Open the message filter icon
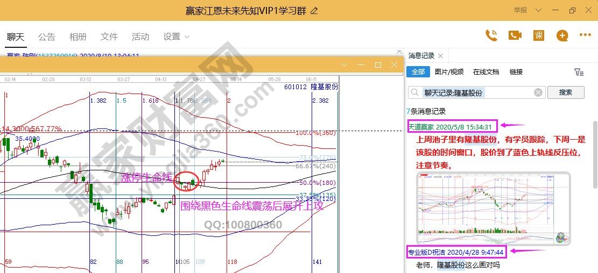 (579, 72)
